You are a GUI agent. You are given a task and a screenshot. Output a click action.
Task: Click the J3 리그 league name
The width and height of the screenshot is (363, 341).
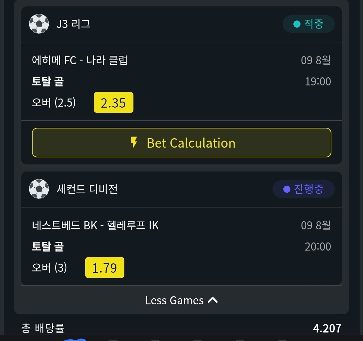73,24
